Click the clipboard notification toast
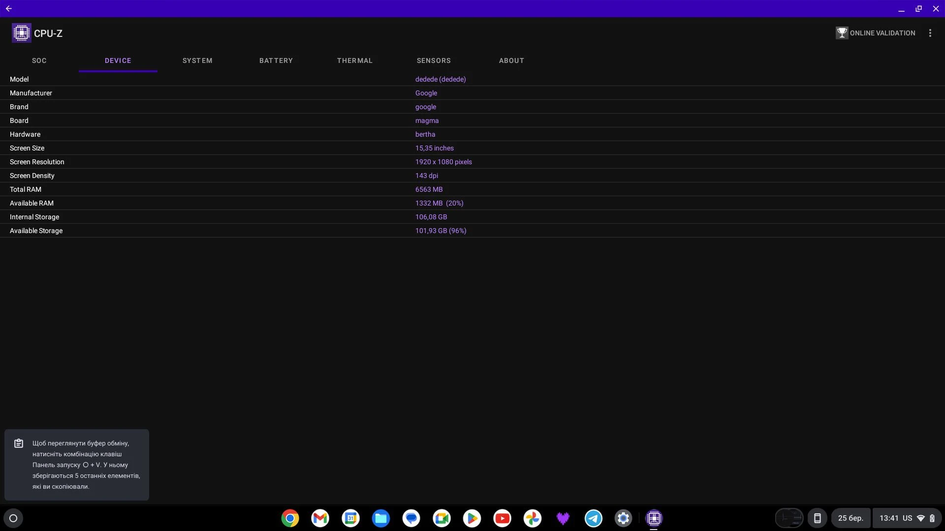Image resolution: width=945 pixels, height=531 pixels. tap(77, 465)
